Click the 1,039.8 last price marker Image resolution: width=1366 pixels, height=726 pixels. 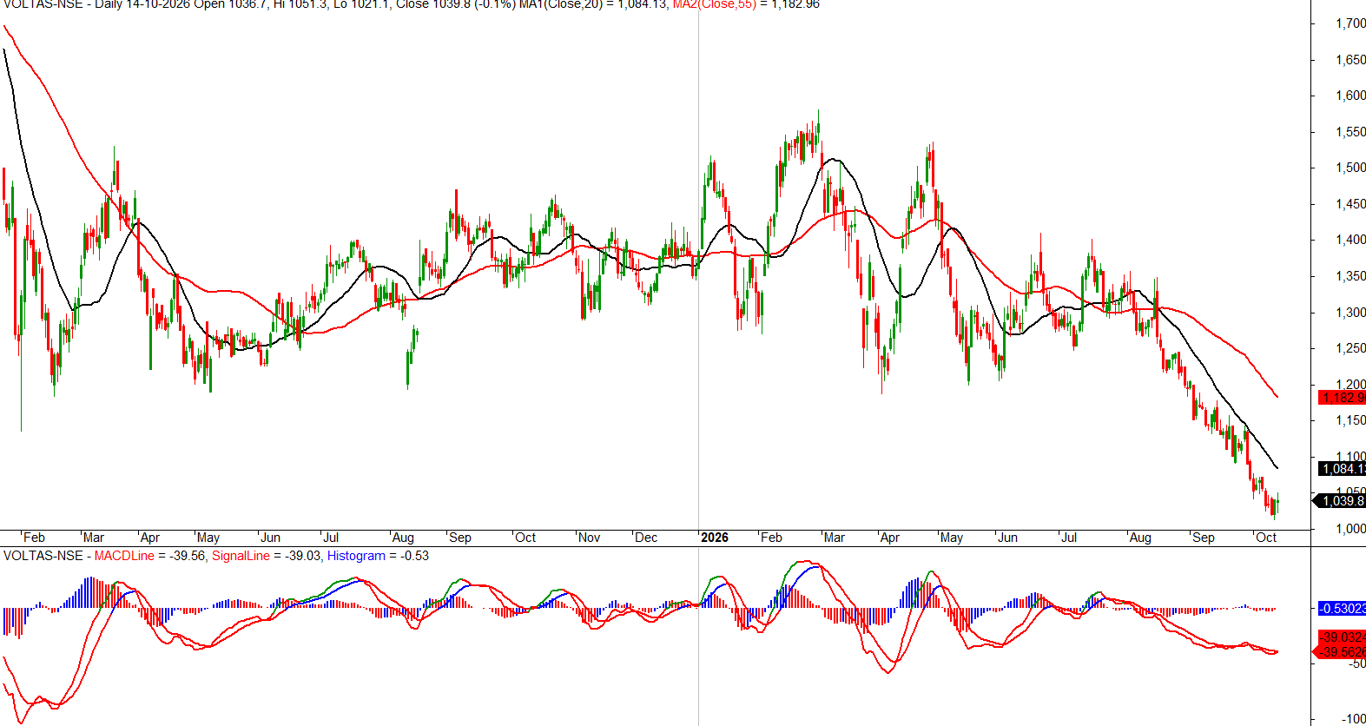(1340, 501)
